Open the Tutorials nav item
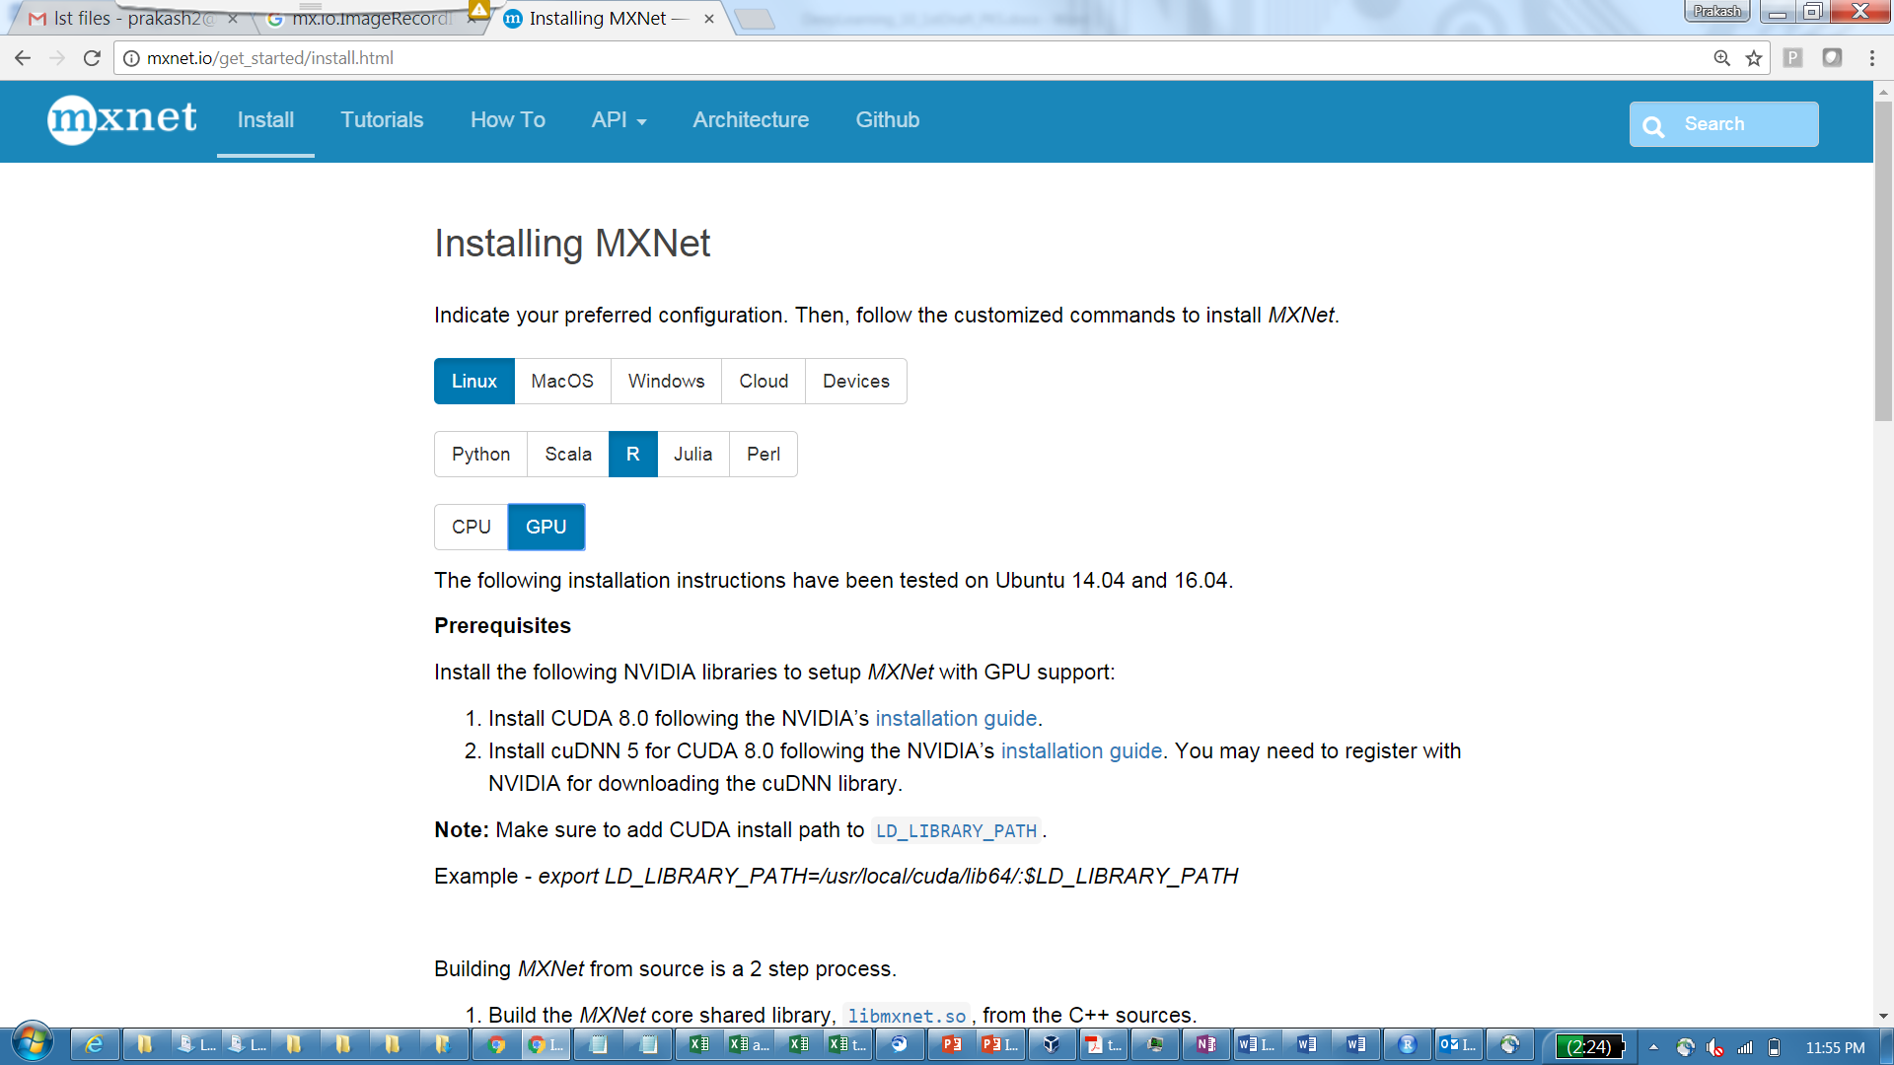The image size is (1894, 1065). pyautogui.click(x=382, y=120)
